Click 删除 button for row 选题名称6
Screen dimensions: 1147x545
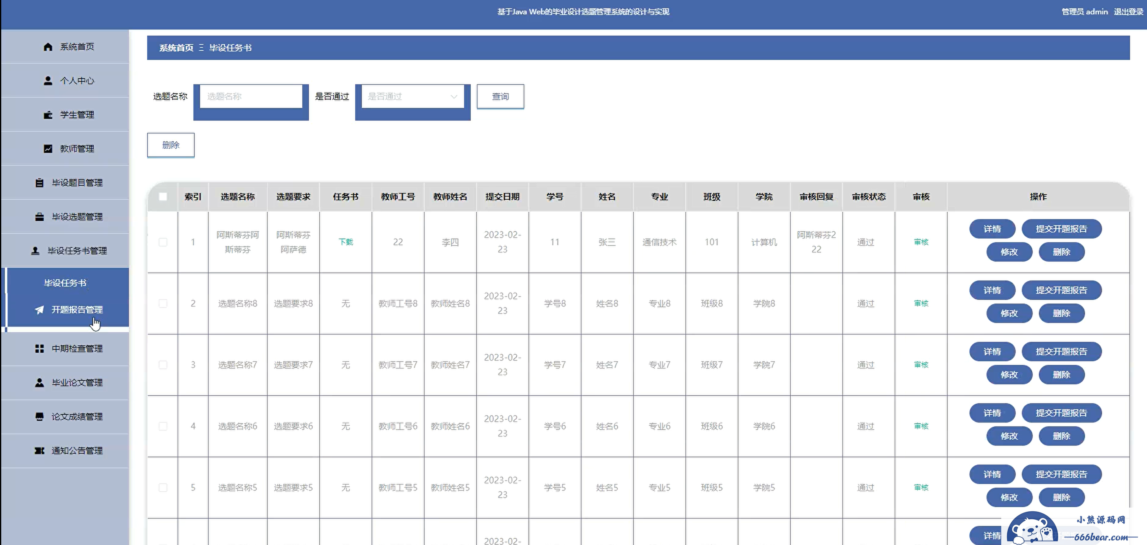click(x=1061, y=436)
